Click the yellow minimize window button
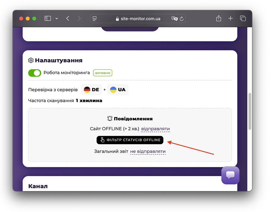Image resolution: width=273 pixels, height=212 pixels. tap(28, 19)
